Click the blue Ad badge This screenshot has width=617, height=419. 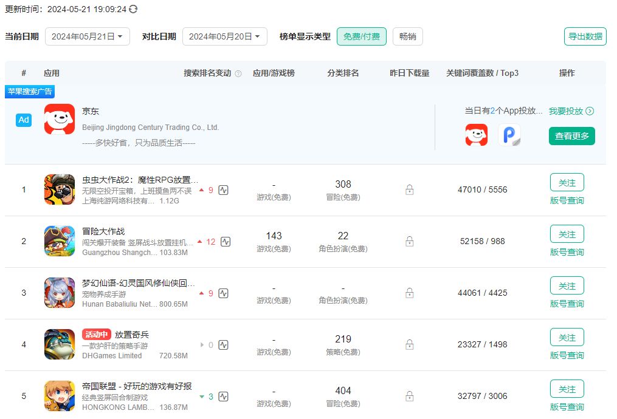coord(24,120)
